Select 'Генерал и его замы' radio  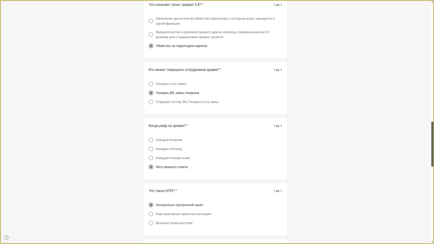[x=151, y=84]
